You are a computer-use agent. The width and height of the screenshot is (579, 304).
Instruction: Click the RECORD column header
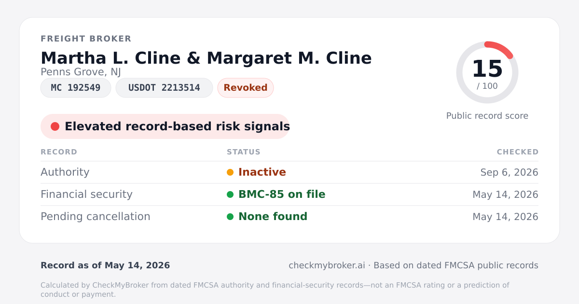click(59, 152)
